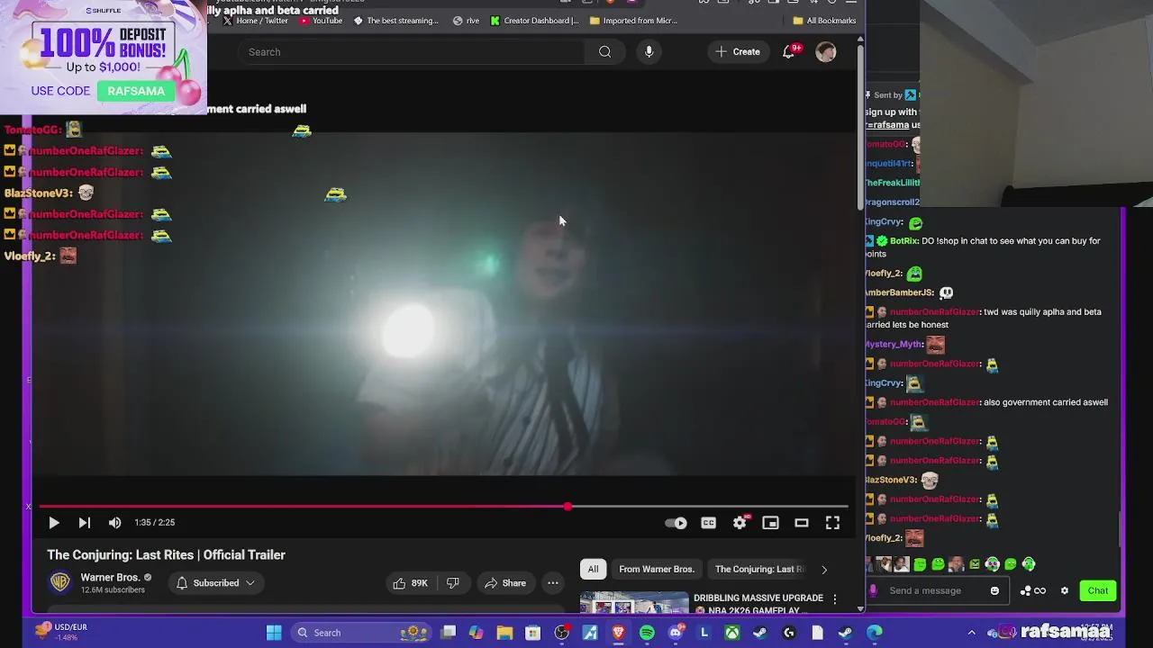Viewport: 1153px width, 648px height.
Task: Select the From Warner Bros. chip
Action: pos(657,569)
